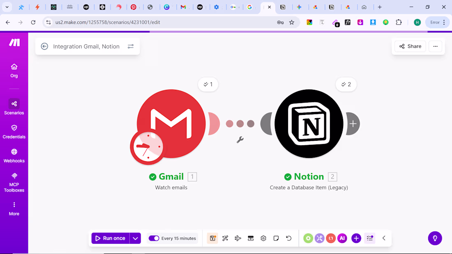This screenshot has width=452, height=254.
Task: Open the More sidebar menu
Action: pyautogui.click(x=14, y=209)
